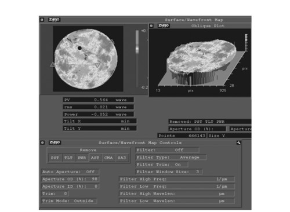
Task: Click Filter Trim On control
Action: point(162,165)
